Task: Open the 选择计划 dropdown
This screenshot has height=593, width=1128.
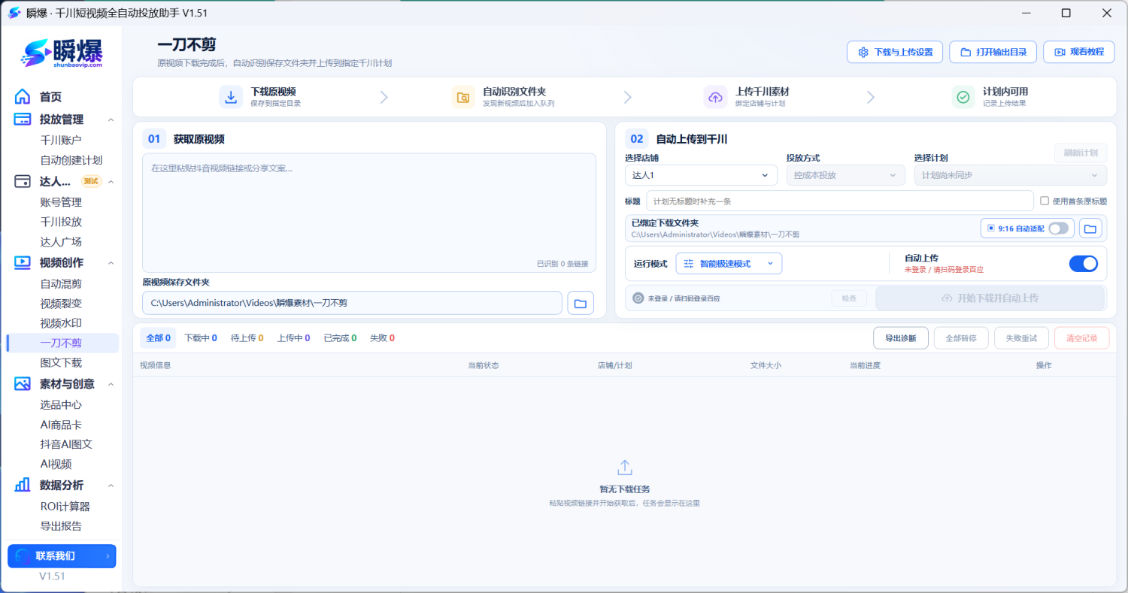Action: pyautogui.click(x=1010, y=175)
